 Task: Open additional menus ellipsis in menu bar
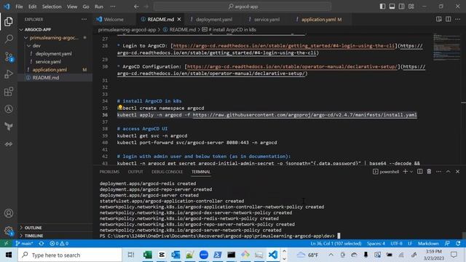click(x=113, y=7)
